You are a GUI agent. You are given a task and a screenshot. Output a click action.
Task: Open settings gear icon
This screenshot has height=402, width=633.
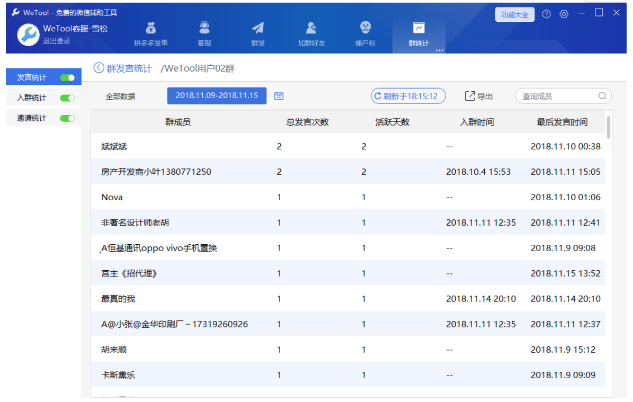coord(564,14)
